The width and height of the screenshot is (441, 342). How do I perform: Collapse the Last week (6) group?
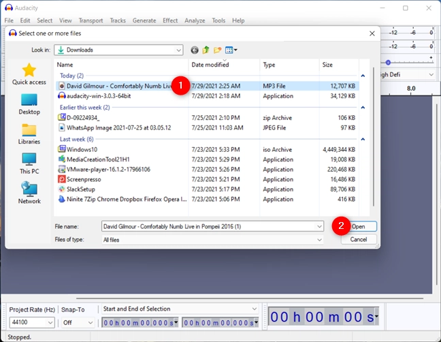[x=363, y=140]
